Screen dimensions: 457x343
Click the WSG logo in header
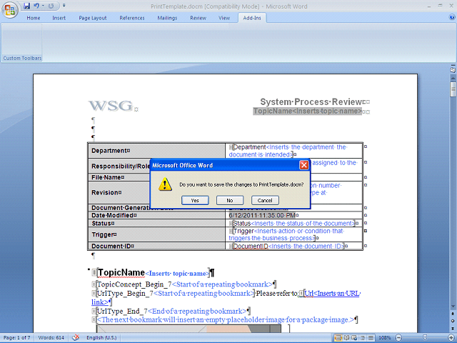[x=111, y=106]
